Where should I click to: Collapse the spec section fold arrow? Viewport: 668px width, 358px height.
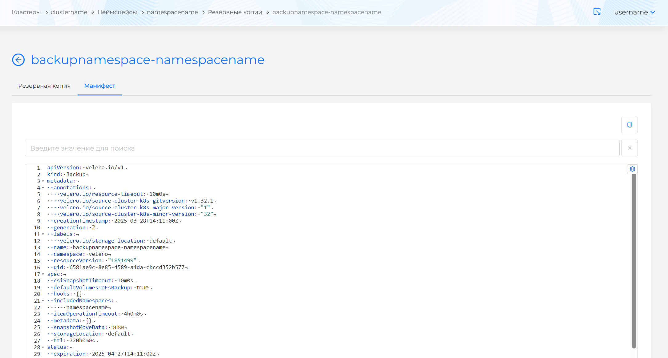(x=43, y=274)
